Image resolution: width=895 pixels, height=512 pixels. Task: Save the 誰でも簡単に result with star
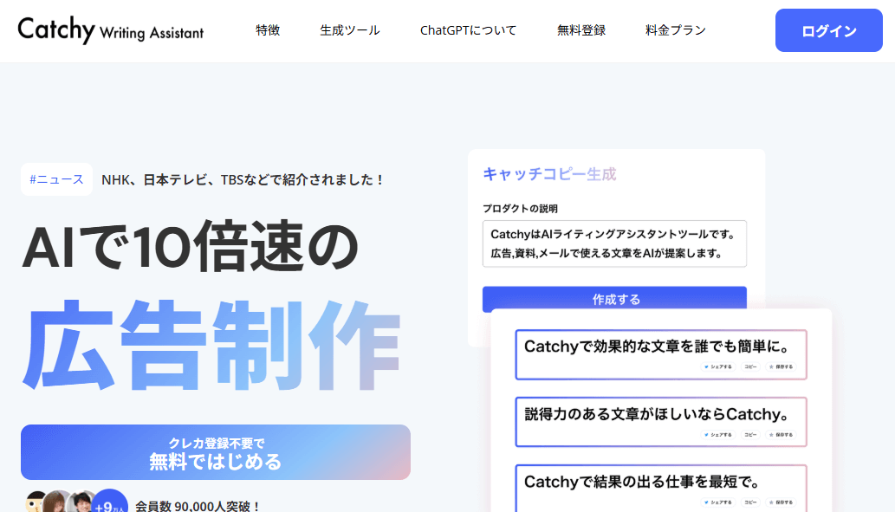tap(781, 367)
